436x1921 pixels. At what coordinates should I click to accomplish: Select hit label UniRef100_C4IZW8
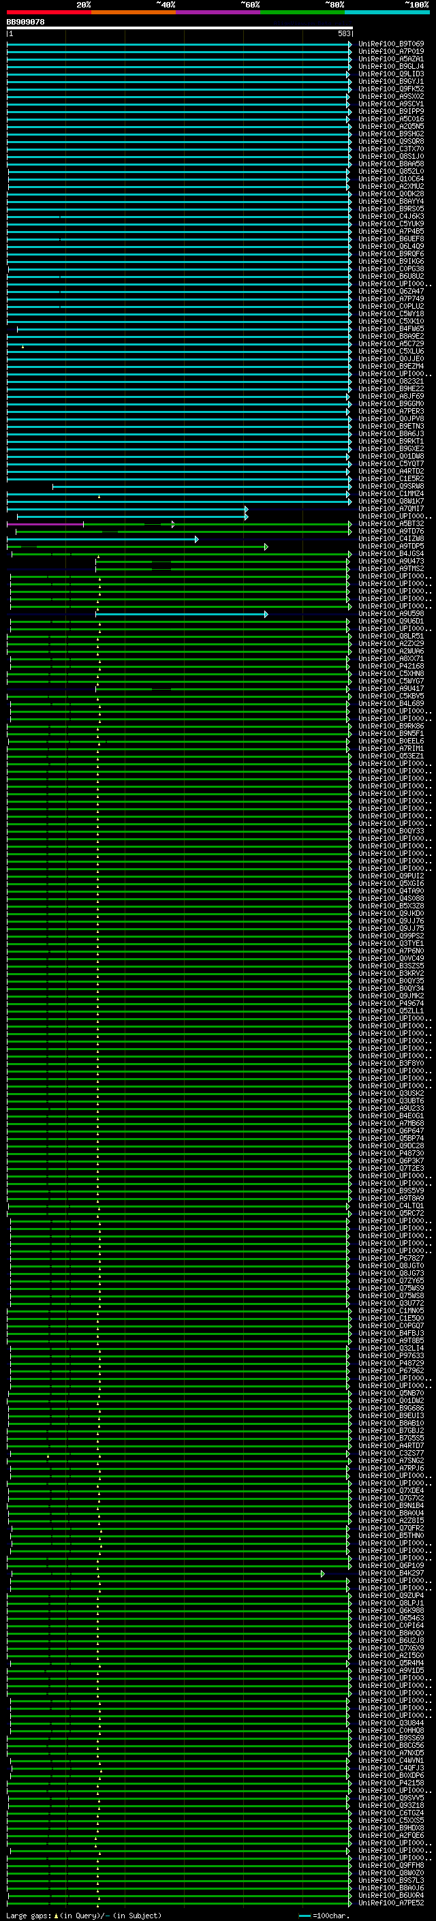[x=391, y=539]
